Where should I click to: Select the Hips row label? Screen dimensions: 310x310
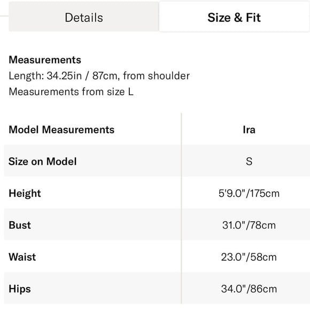[20, 289]
